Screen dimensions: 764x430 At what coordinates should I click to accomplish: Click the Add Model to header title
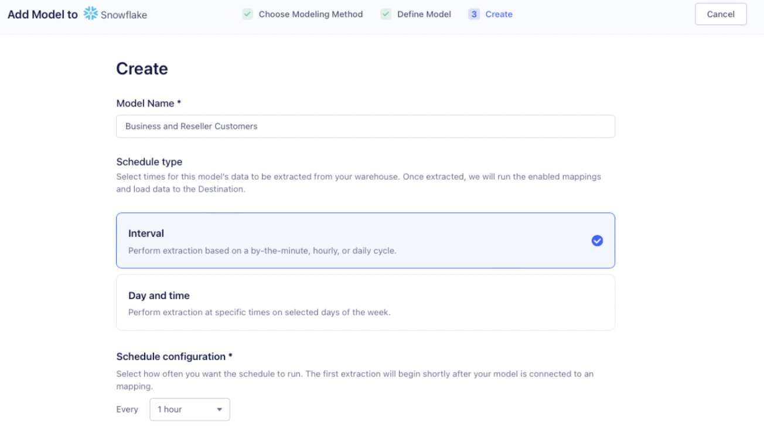(x=42, y=13)
